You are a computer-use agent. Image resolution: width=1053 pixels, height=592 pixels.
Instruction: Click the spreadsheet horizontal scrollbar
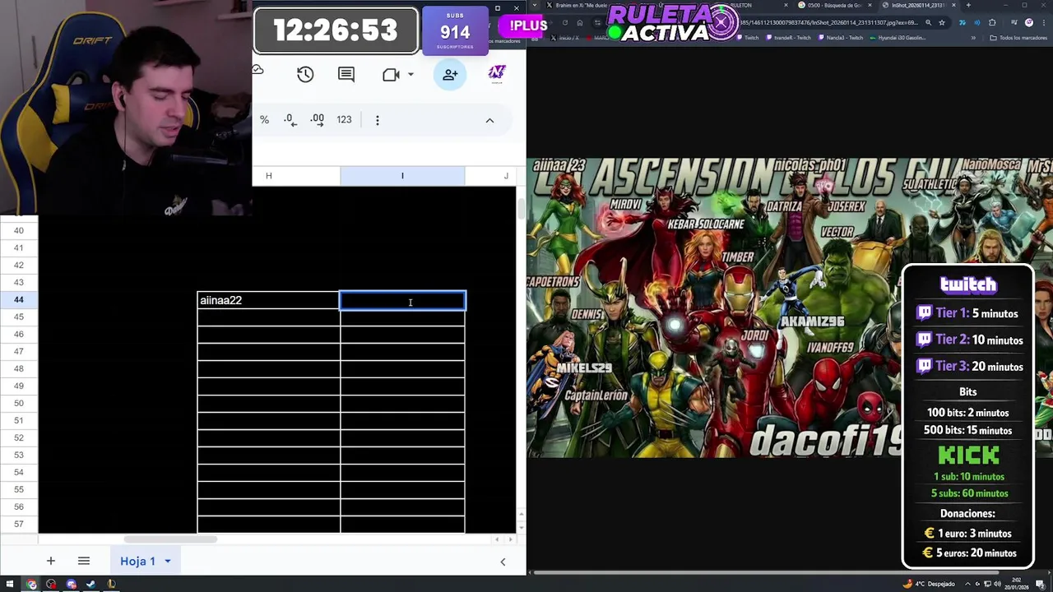click(170, 539)
